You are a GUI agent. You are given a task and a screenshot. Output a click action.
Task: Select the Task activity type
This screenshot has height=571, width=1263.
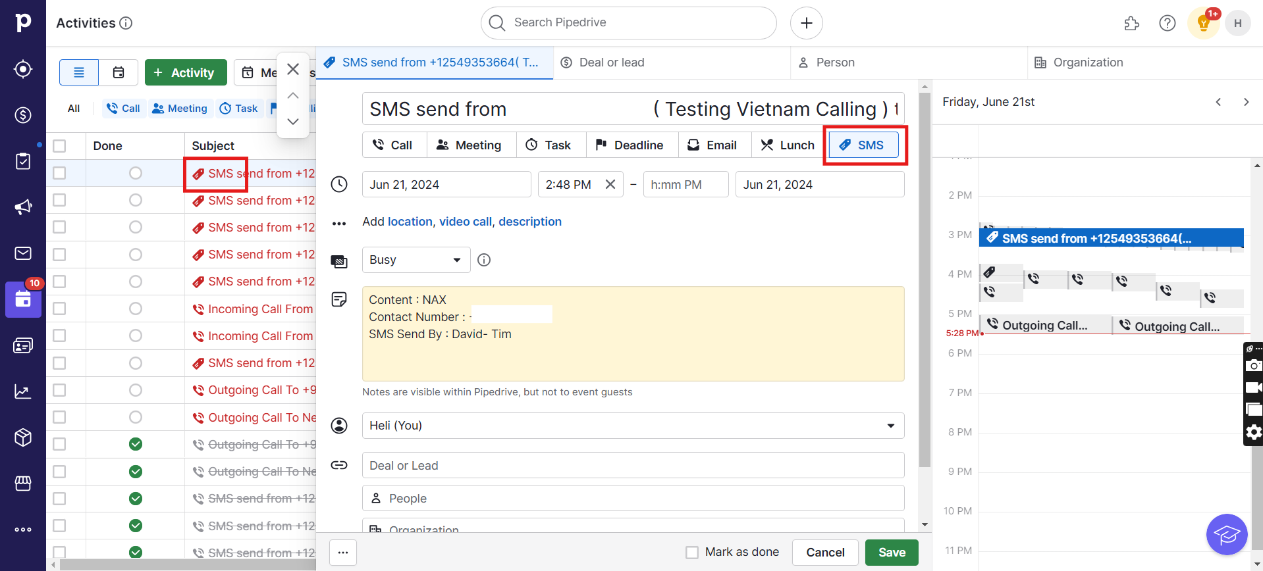(551, 145)
